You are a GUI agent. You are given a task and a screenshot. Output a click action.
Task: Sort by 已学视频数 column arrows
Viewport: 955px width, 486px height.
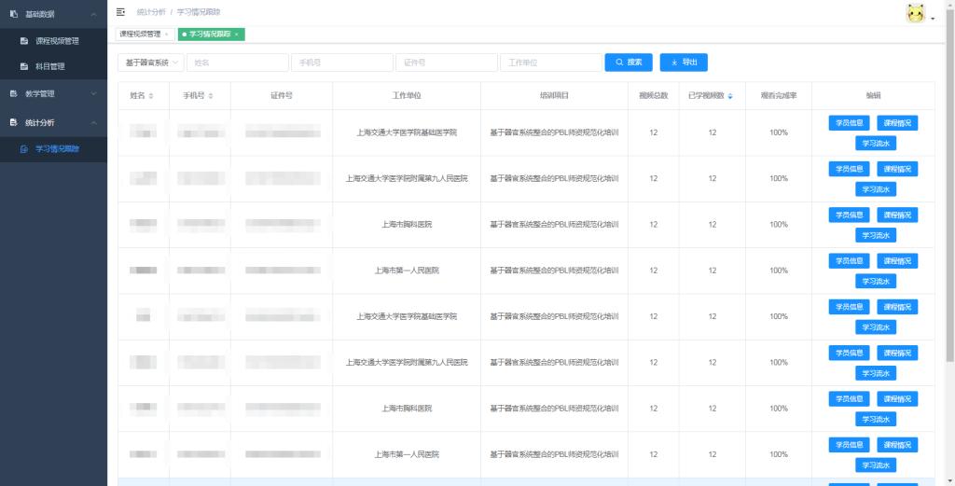pyautogui.click(x=730, y=96)
